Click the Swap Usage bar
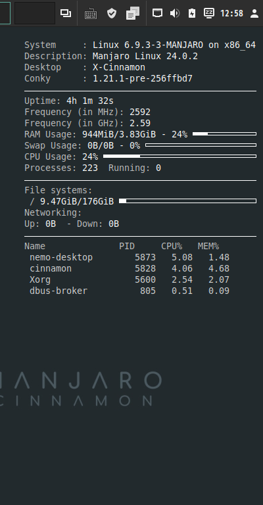The height and width of the screenshot is (505, 263). pyautogui.click(x=201, y=145)
